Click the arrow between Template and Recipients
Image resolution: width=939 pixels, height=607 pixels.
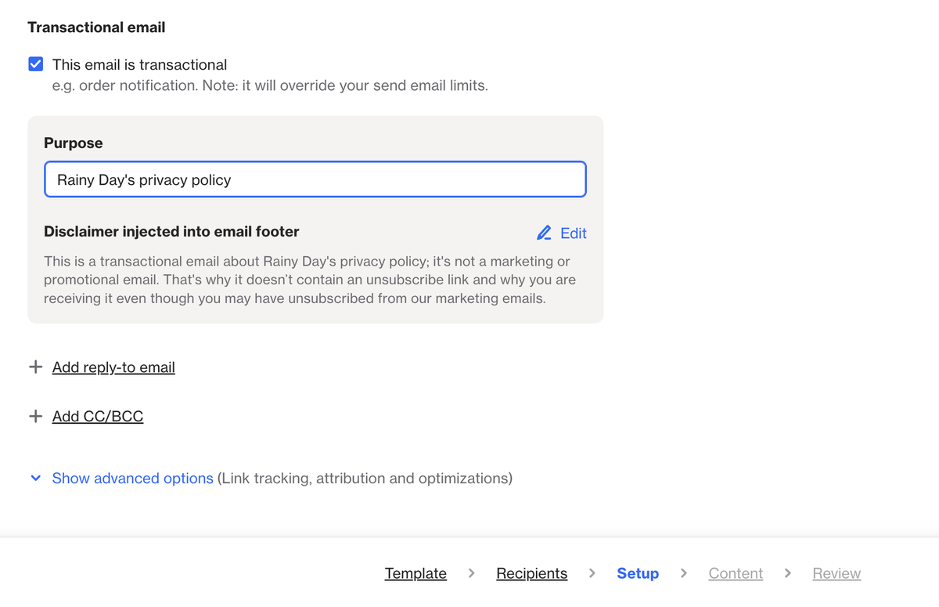[470, 573]
